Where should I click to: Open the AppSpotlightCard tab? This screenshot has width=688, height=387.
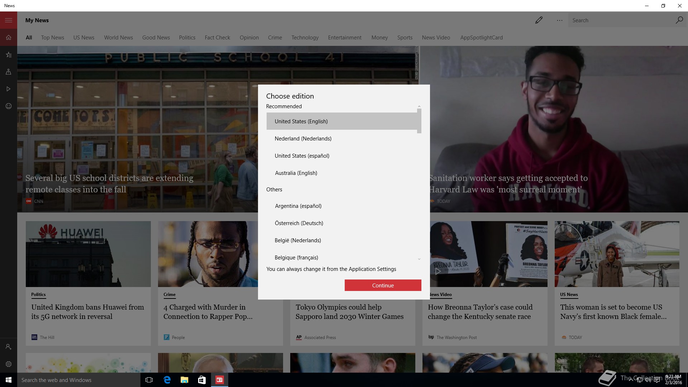[x=482, y=38]
